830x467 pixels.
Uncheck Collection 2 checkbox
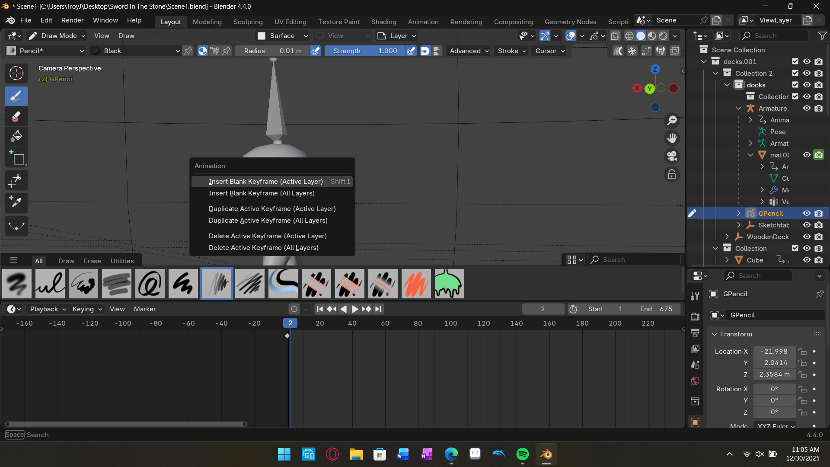795,73
